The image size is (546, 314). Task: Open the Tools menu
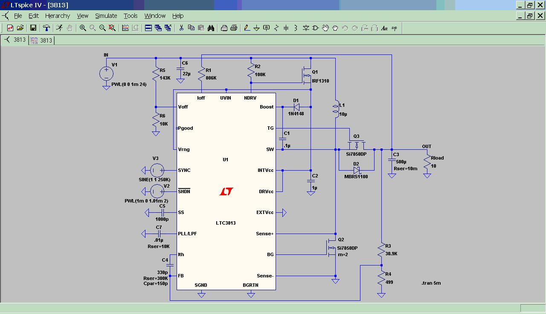point(131,16)
